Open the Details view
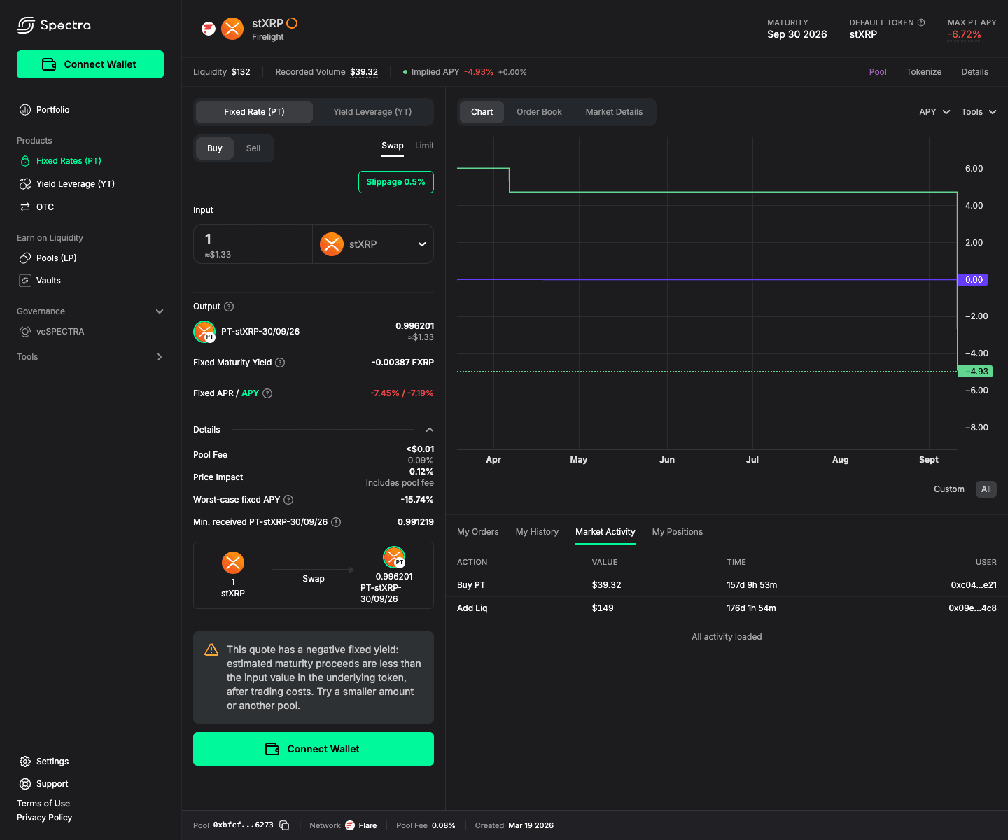Screen dimensions: 1008x840 click(974, 72)
